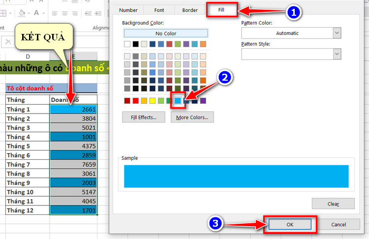Switch to the Border tab
369x239 pixels.
point(190,10)
